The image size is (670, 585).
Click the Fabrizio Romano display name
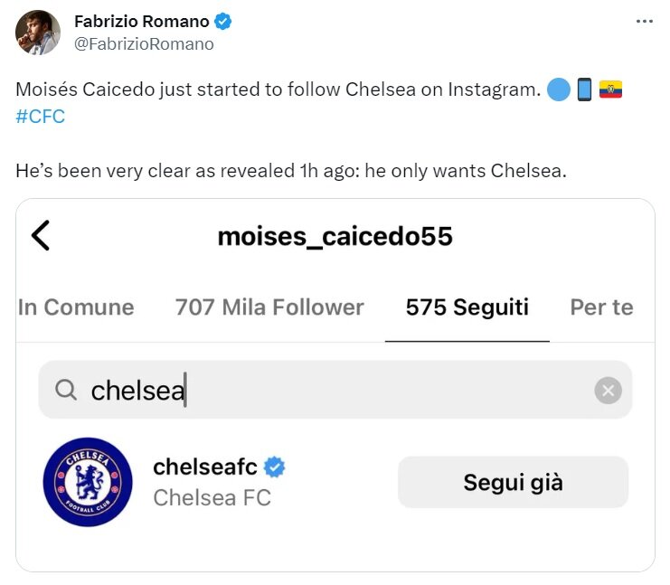[x=141, y=22]
